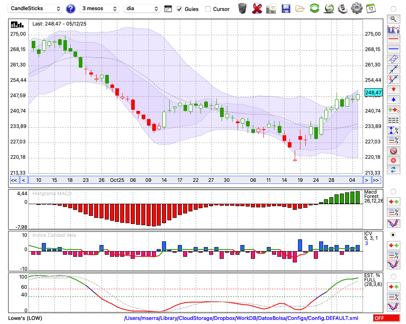Jump to start with the << button

tap(14, 180)
